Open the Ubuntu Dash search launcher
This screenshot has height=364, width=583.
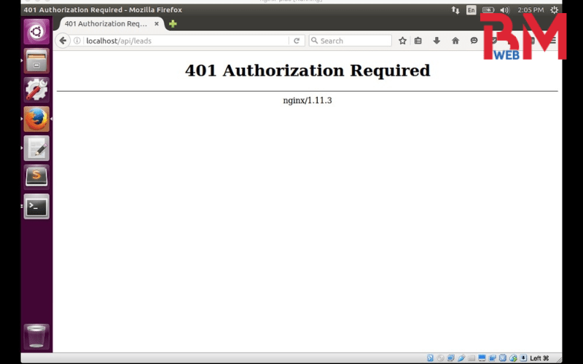pos(36,31)
